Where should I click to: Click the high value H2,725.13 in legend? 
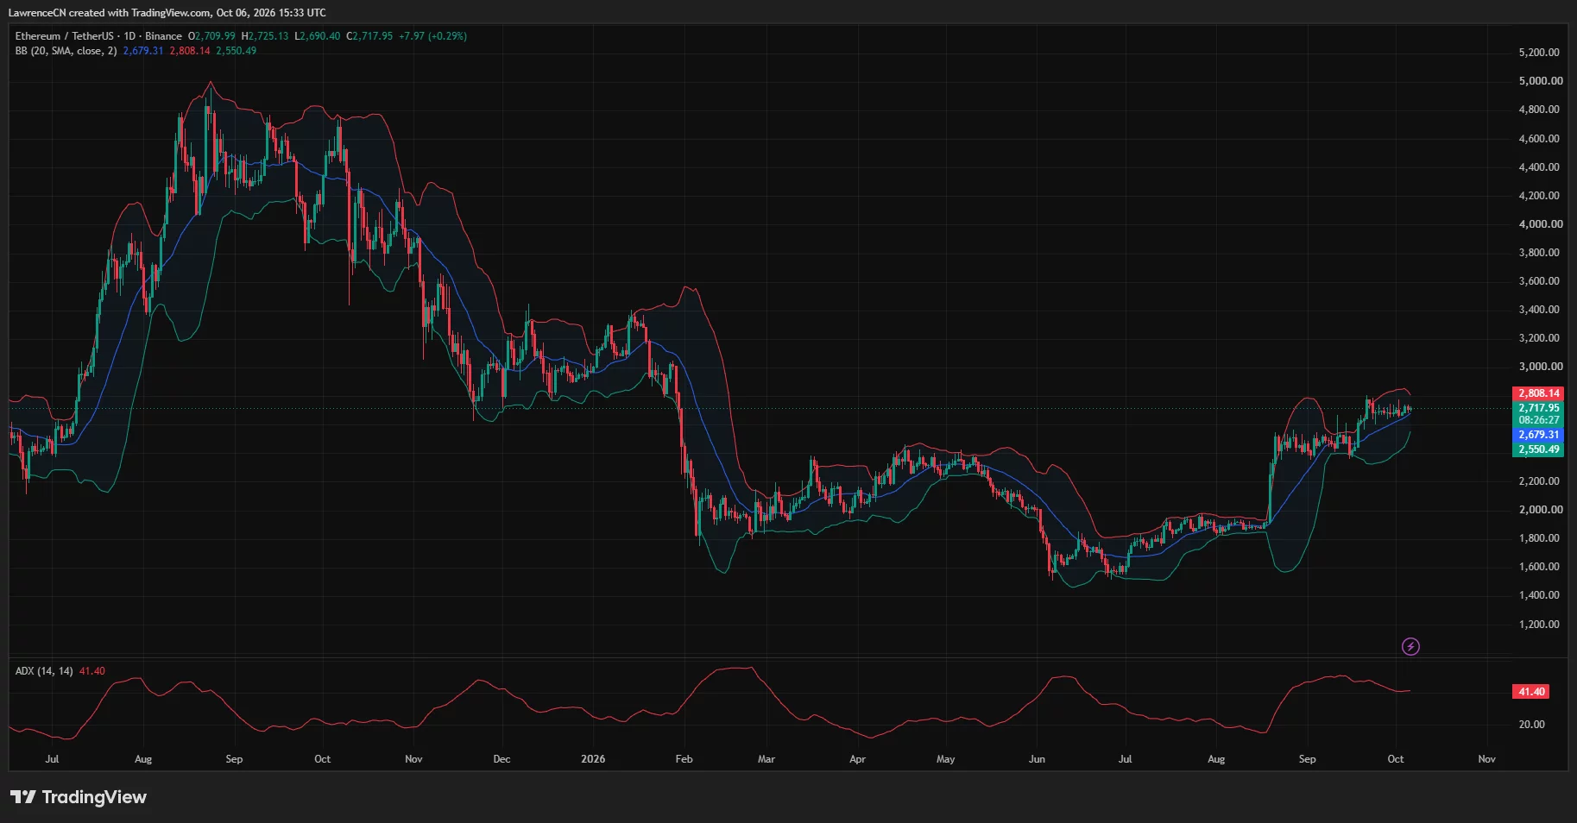pos(265,36)
